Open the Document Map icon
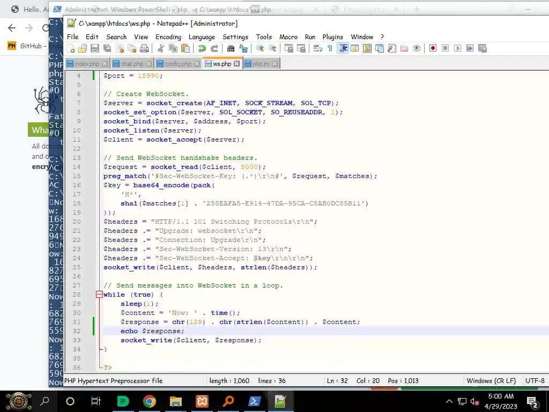Screen dimensions: 549x412 tap(367, 48)
